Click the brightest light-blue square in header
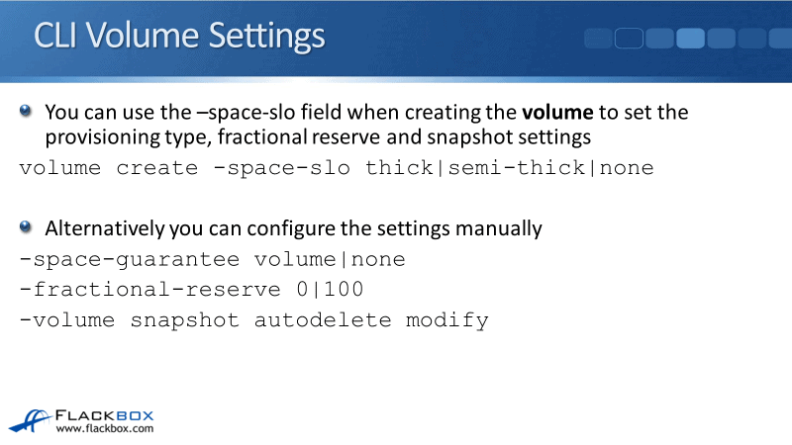792x445 pixels. (690, 39)
